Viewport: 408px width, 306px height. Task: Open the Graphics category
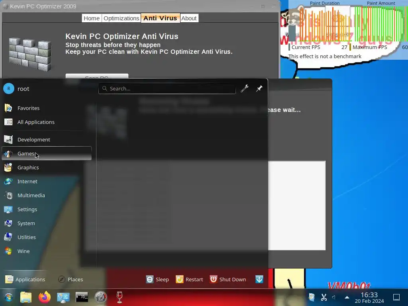(46, 168)
